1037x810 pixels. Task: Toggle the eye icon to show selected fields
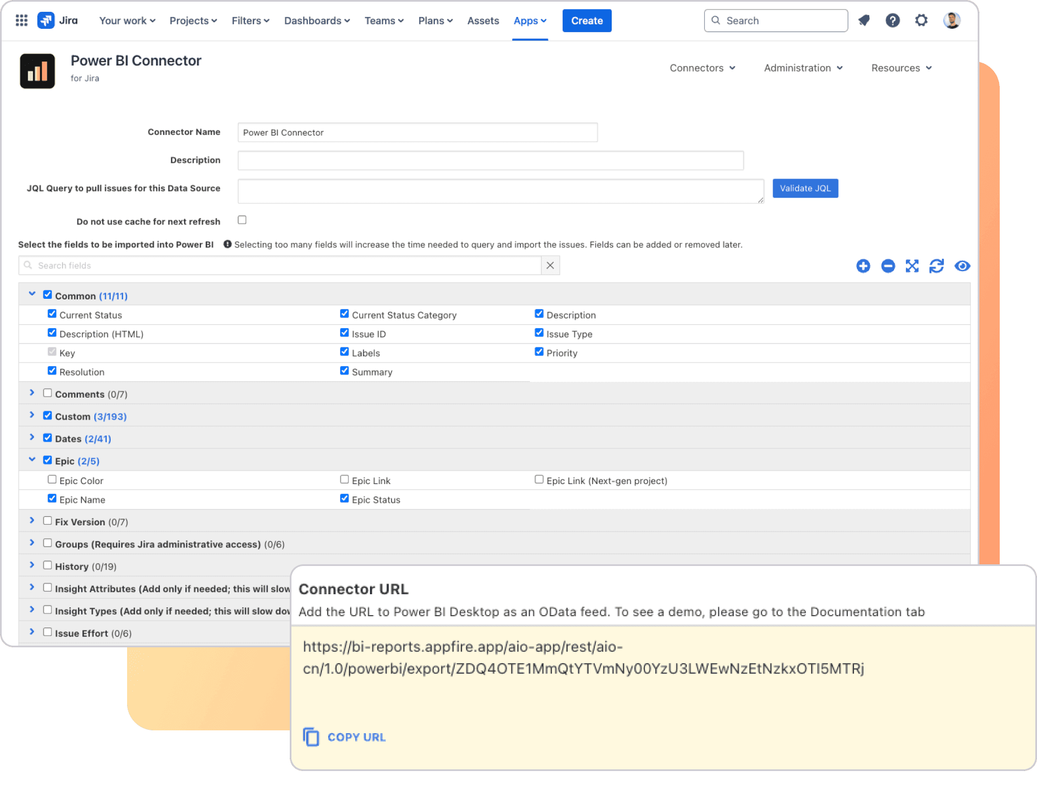pos(962,266)
